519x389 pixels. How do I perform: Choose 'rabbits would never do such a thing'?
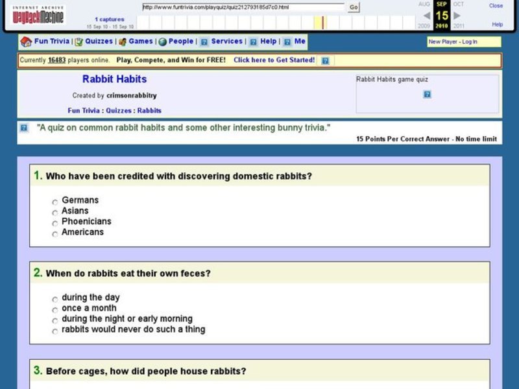click(55, 331)
